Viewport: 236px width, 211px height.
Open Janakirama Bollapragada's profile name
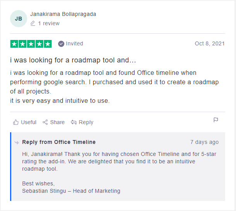click(x=63, y=14)
